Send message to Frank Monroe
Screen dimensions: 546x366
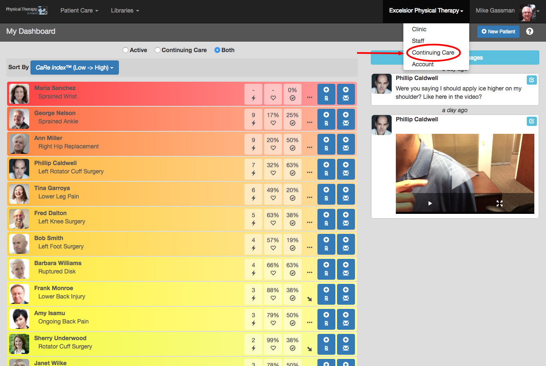pyautogui.click(x=346, y=294)
